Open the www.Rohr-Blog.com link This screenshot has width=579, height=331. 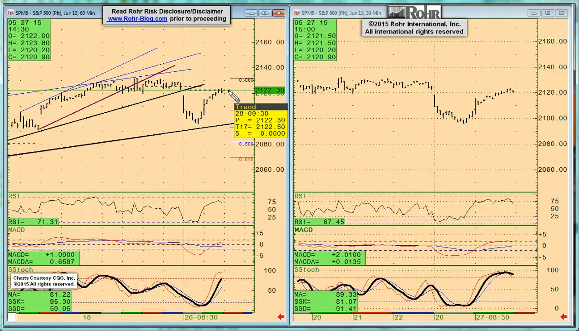(138, 19)
